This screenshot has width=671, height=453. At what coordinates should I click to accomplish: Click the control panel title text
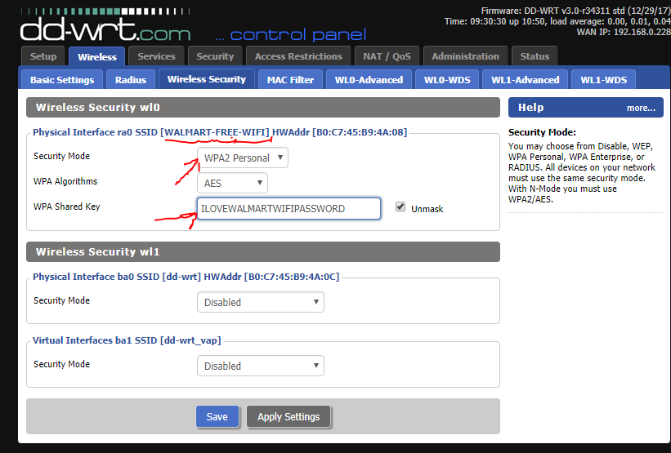tap(291, 34)
